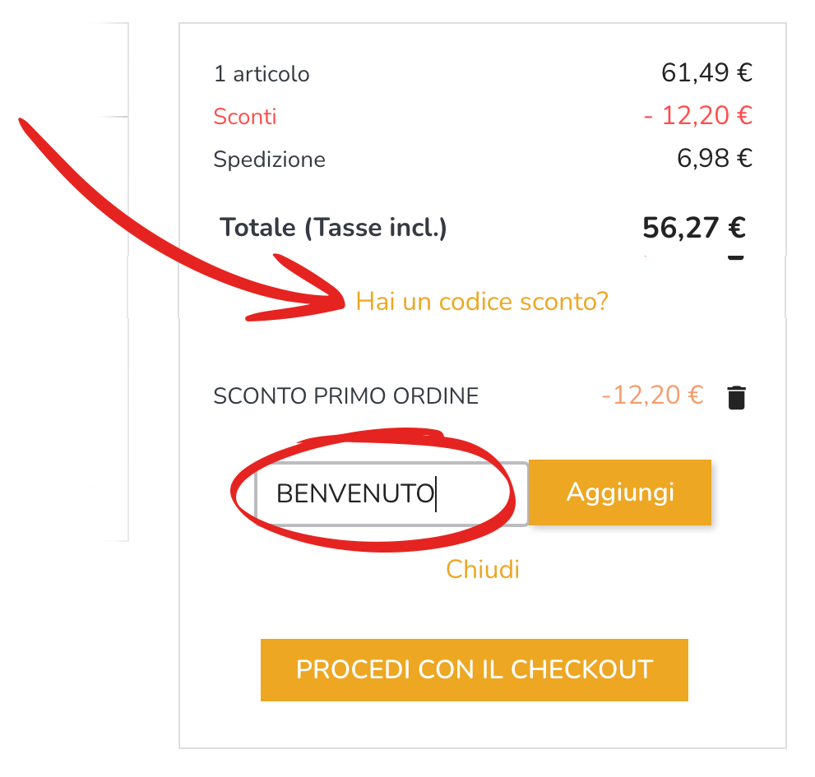Open the 'Hai un codice sconto?' link
Viewport: 815px width, 777px height.
coord(482,302)
